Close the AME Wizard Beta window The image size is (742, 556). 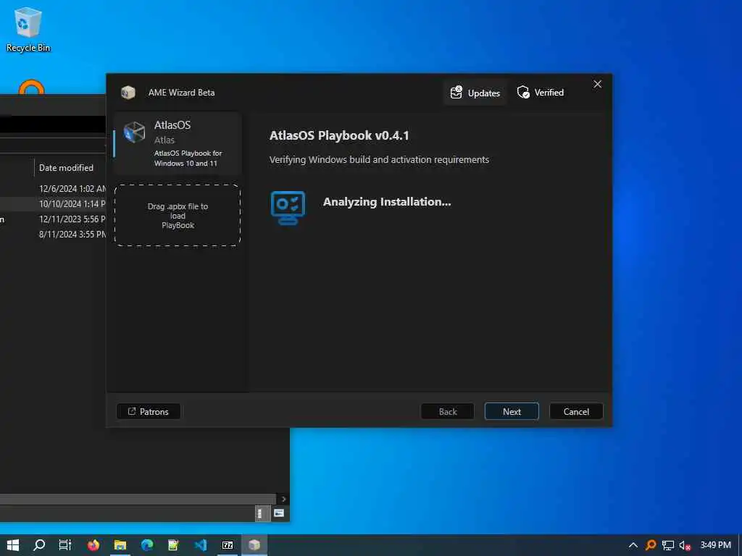click(598, 84)
